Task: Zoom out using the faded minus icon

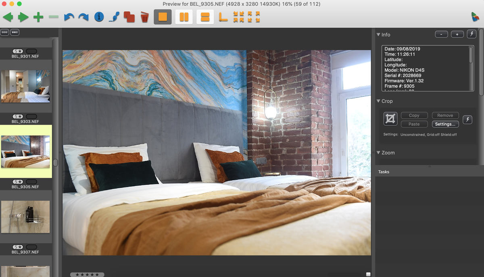Action: pyautogui.click(x=54, y=17)
